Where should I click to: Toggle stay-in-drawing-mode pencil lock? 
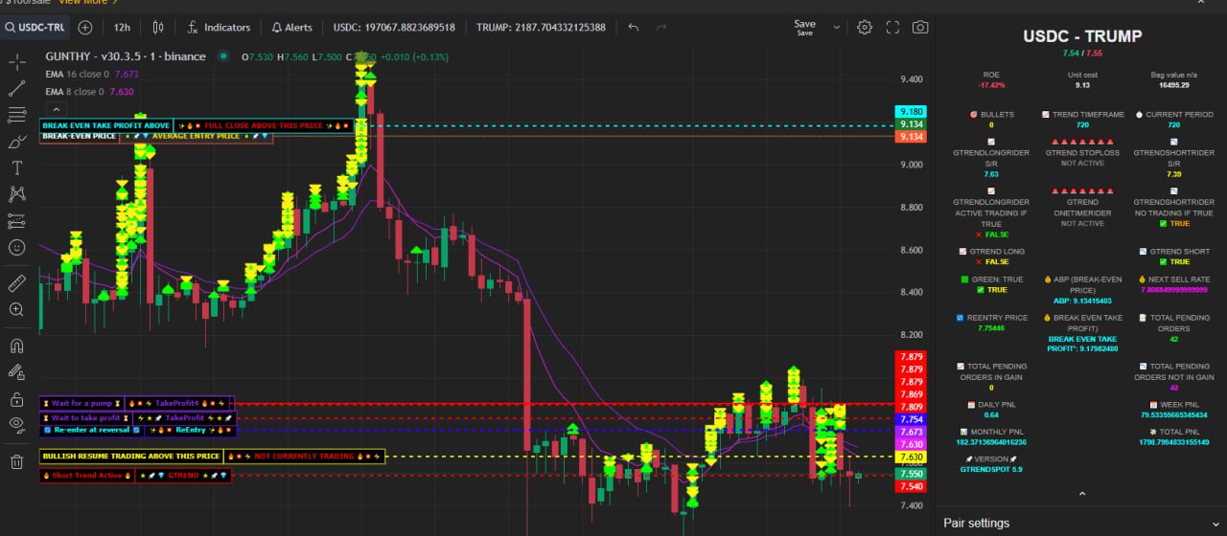[16, 372]
